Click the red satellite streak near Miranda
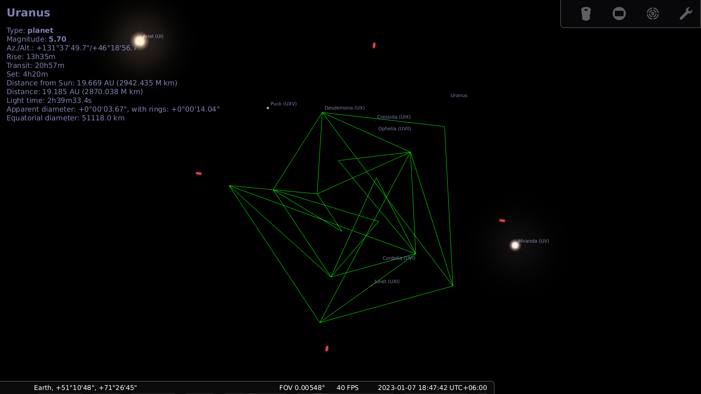This screenshot has height=394, width=701. [x=502, y=220]
